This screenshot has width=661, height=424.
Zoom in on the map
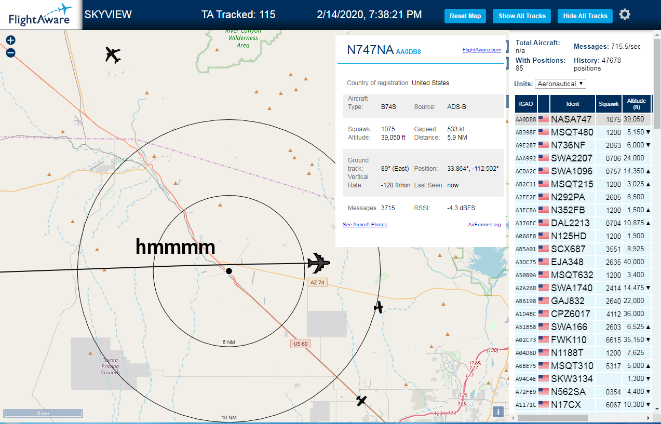pos(10,40)
